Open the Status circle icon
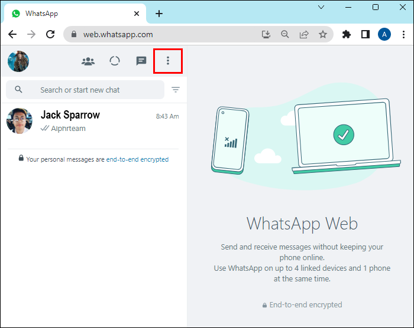414x328 pixels. (115, 61)
